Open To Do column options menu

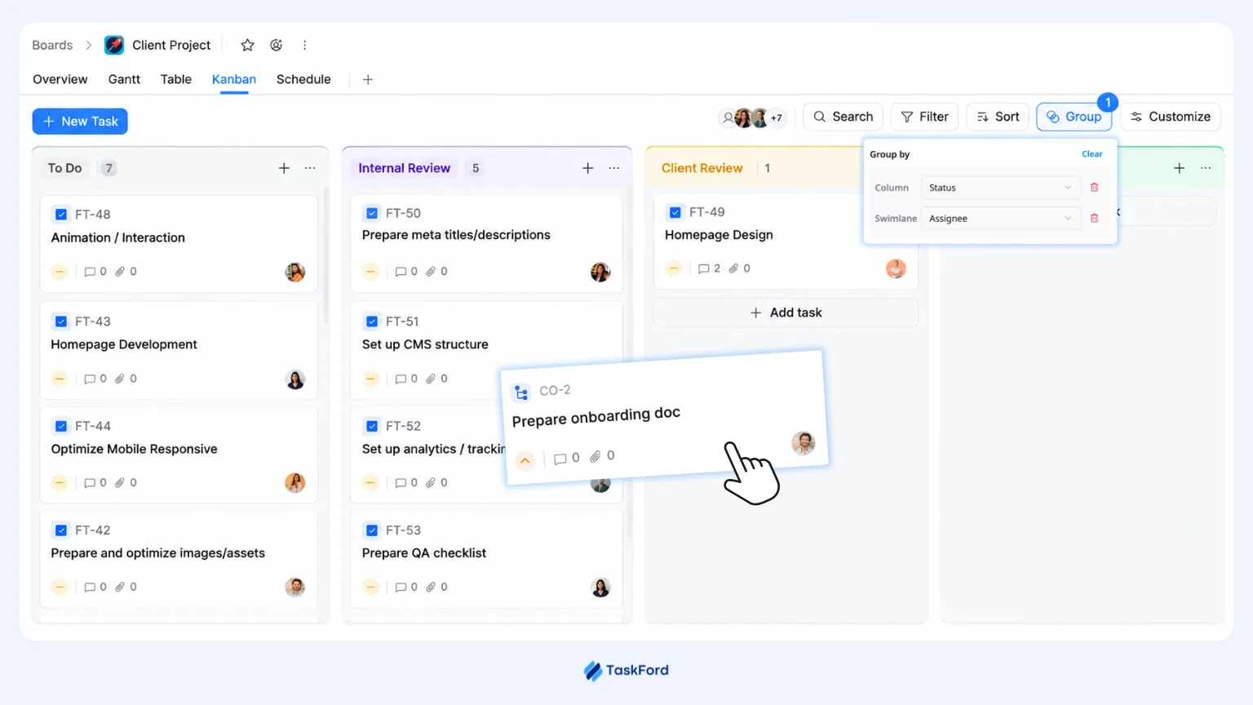[310, 168]
